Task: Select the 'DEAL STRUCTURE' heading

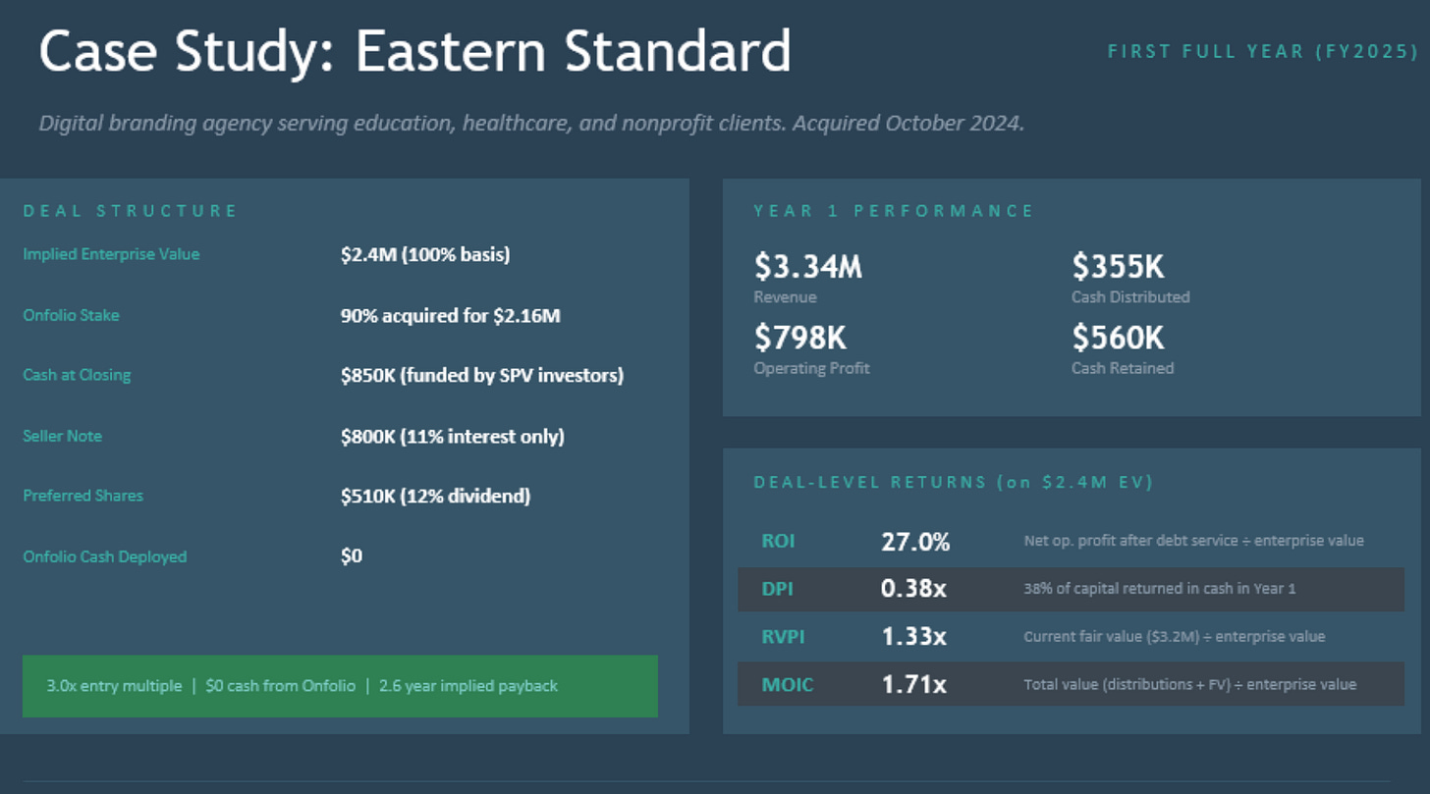Action: pyautogui.click(x=131, y=211)
